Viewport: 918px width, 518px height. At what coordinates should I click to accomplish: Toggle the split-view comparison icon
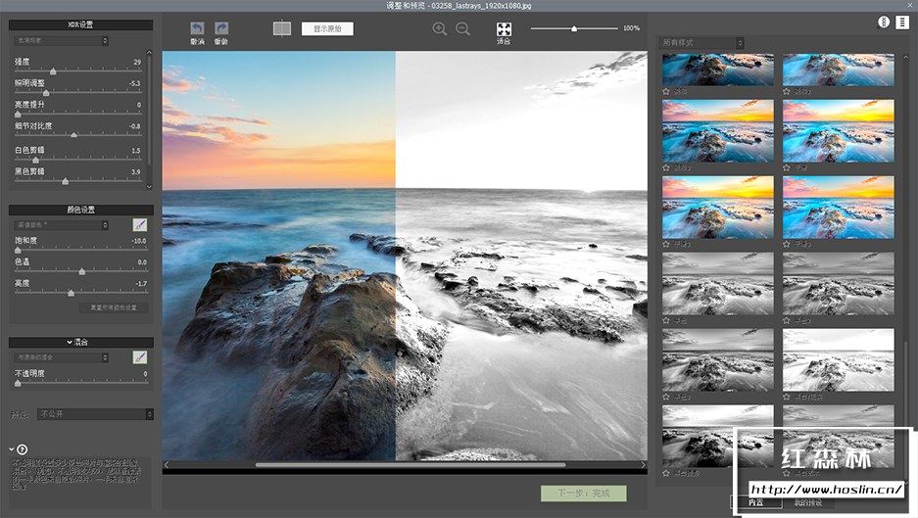[x=282, y=28]
